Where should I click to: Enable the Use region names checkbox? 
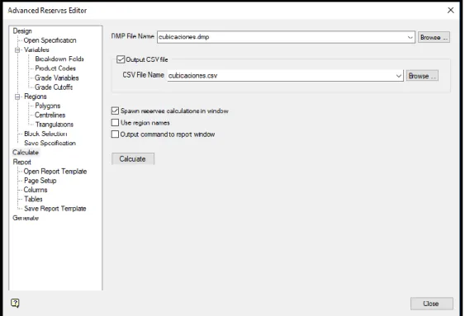[115, 122]
